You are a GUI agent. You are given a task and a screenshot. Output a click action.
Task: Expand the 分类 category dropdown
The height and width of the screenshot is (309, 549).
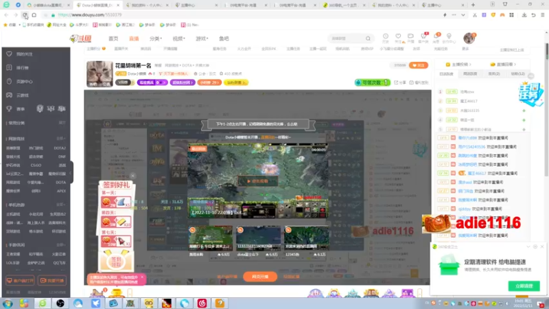pos(156,38)
